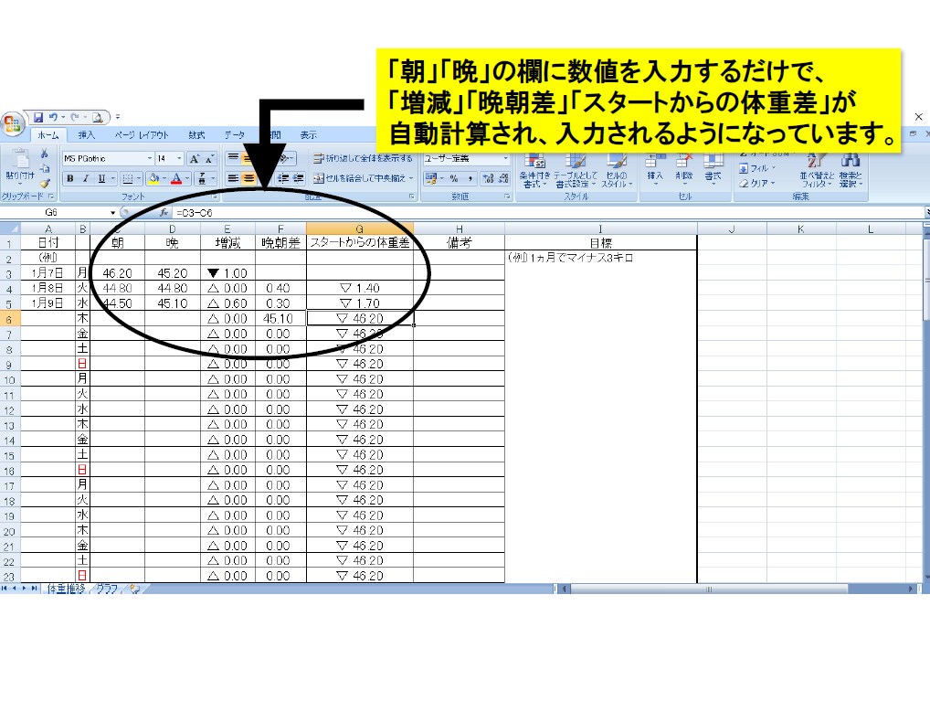Select cell containing 目標 header

click(x=600, y=243)
